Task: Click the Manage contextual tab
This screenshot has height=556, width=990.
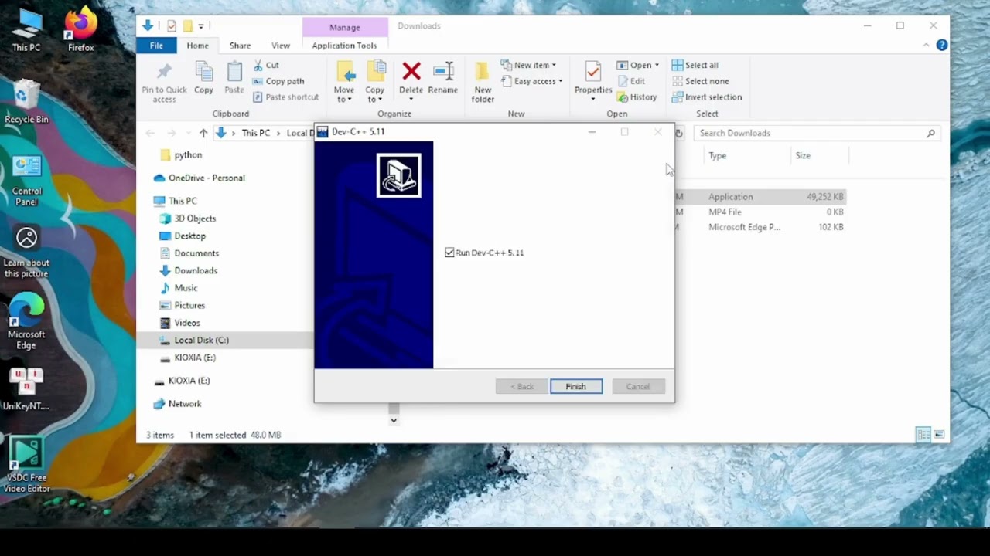Action: (x=344, y=27)
